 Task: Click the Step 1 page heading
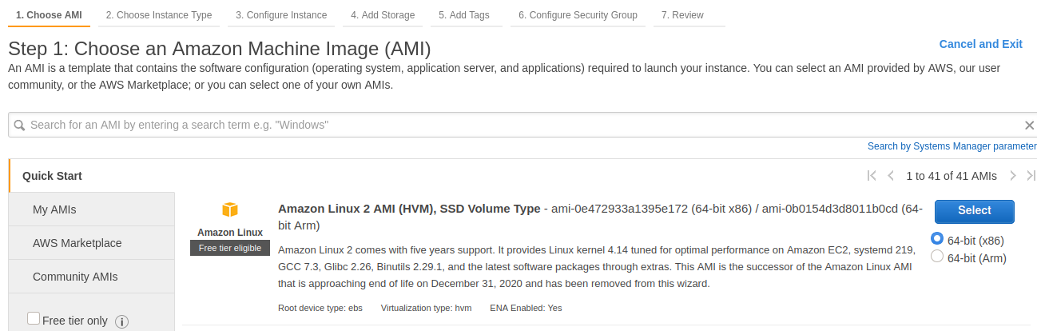click(220, 48)
